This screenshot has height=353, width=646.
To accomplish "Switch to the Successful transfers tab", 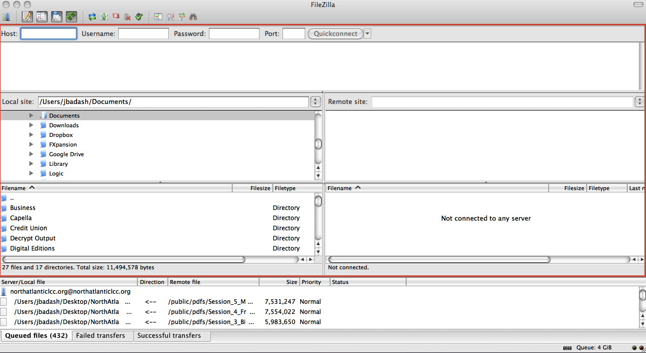I will coord(169,336).
